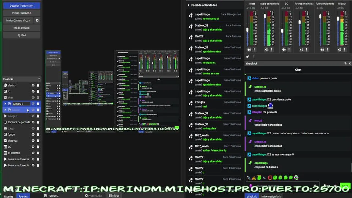
Task: Click Detener Transmisión button
Action: pyautogui.click(x=21, y=5)
